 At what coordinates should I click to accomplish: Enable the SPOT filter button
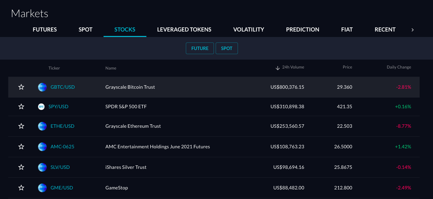tap(227, 48)
